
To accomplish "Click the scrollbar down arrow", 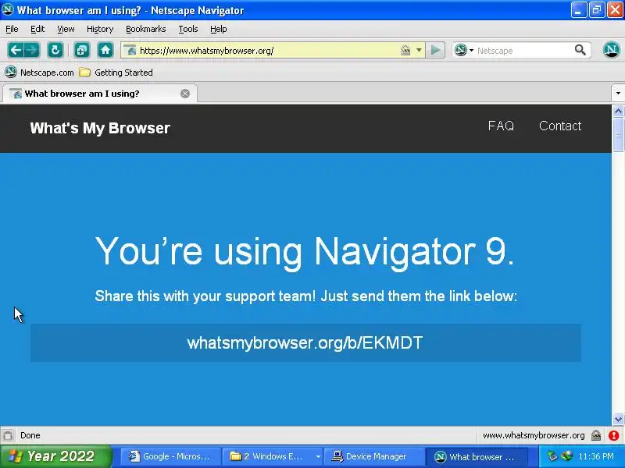I will coord(618,419).
